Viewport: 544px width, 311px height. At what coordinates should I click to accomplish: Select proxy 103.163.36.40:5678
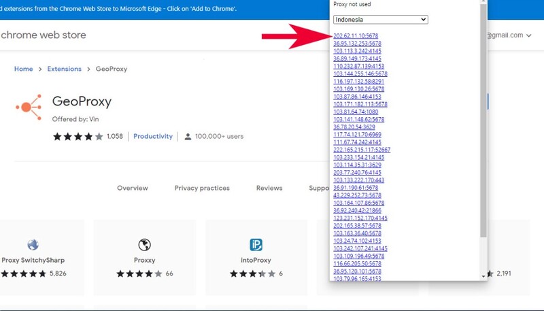coord(357,233)
